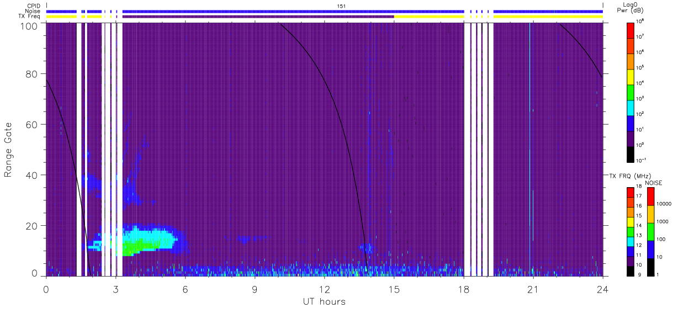Select black bottom band of Lag0 Pwr colorbar

click(631, 155)
